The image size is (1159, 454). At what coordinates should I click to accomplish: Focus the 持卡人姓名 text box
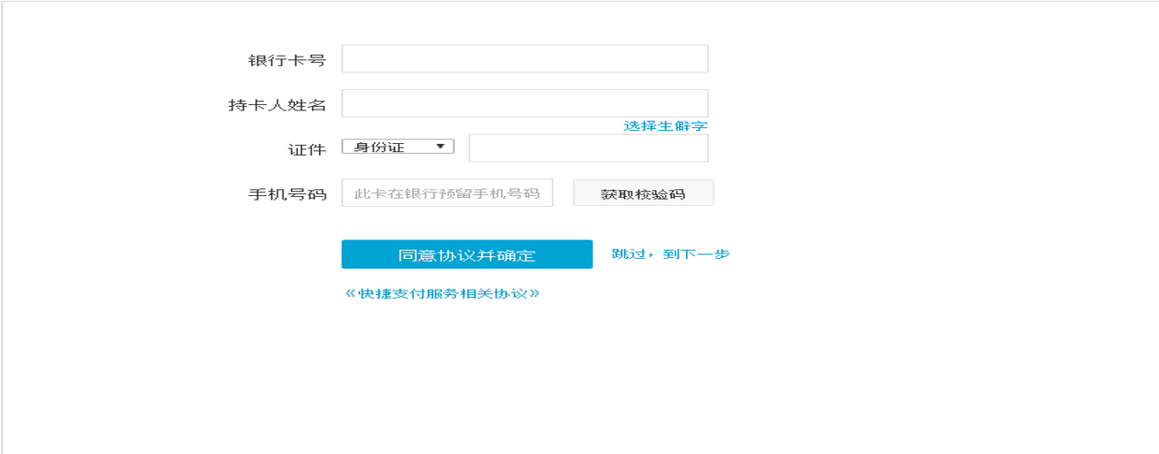(524, 103)
